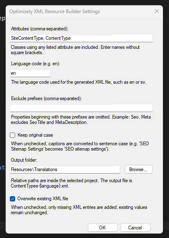Focus the Language code text box
The height and width of the screenshot is (238, 169).
(x=30, y=73)
